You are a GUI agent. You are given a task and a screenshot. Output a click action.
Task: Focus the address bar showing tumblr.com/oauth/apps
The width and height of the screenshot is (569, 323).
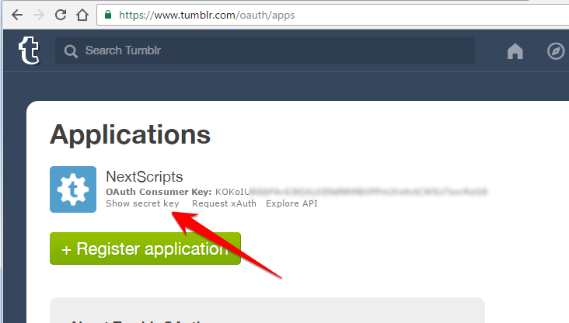333,15
